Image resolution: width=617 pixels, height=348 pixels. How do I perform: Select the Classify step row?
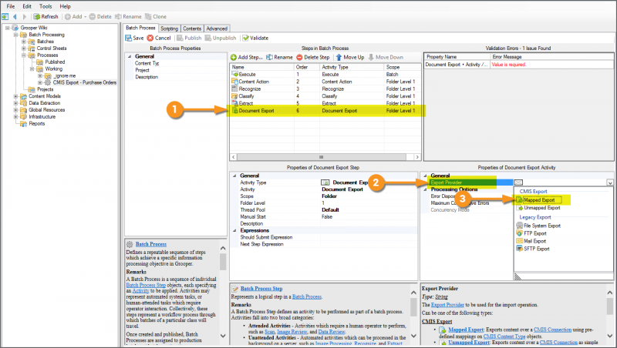(325, 96)
